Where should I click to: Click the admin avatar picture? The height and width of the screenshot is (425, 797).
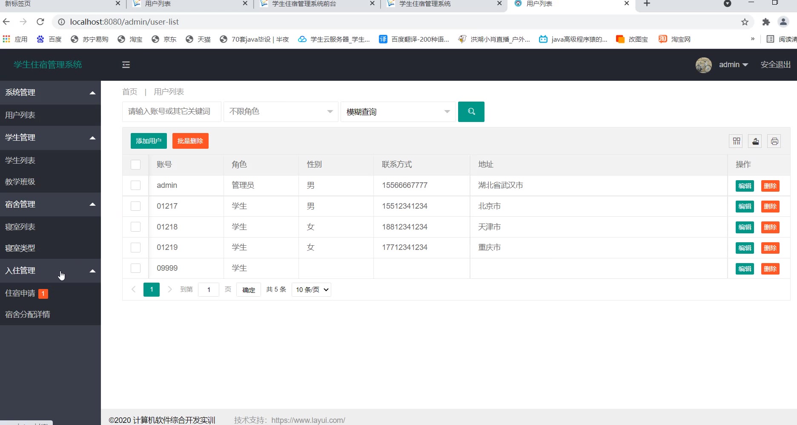[x=703, y=65]
